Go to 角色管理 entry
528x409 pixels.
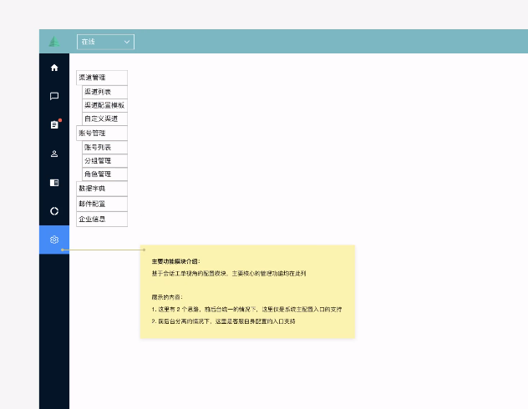(104, 174)
